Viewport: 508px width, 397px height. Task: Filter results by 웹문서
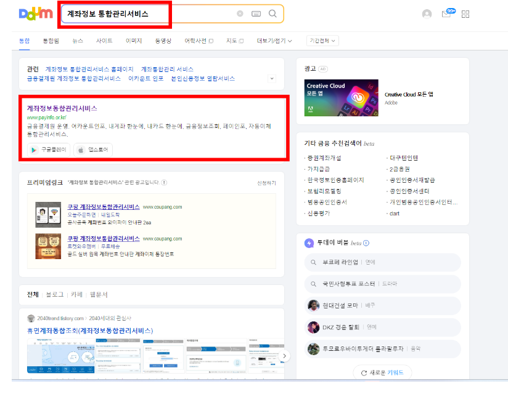[99, 295]
